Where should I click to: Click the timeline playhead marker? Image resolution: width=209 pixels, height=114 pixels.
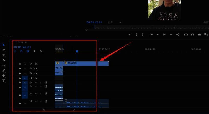[77, 51]
